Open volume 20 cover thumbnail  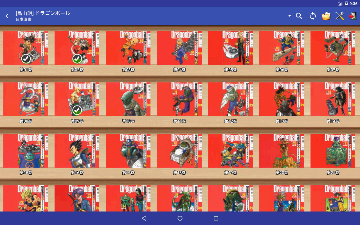coord(282,151)
